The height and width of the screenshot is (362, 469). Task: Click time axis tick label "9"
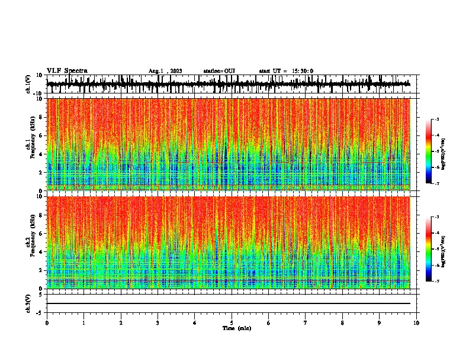(x=379, y=323)
